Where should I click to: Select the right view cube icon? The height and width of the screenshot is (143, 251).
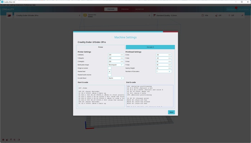(19, 140)
